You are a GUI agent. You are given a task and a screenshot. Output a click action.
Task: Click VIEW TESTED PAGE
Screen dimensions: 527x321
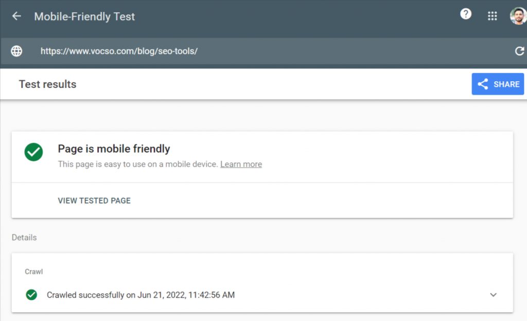pyautogui.click(x=94, y=201)
